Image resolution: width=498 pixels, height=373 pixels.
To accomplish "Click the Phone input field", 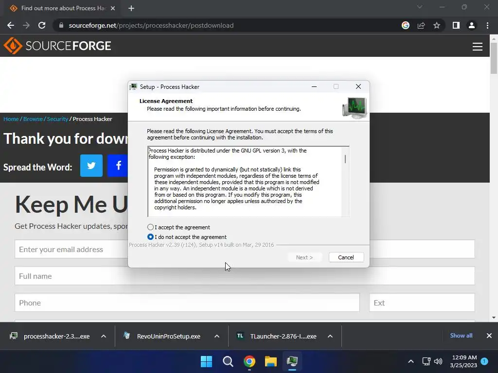I will (x=187, y=303).
